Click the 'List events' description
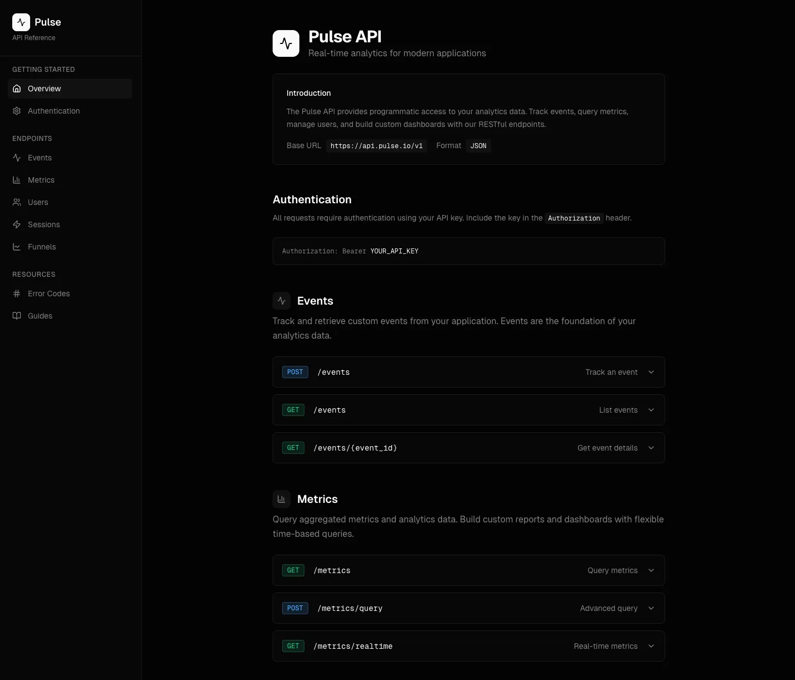Image resolution: width=795 pixels, height=680 pixels. pyautogui.click(x=618, y=410)
